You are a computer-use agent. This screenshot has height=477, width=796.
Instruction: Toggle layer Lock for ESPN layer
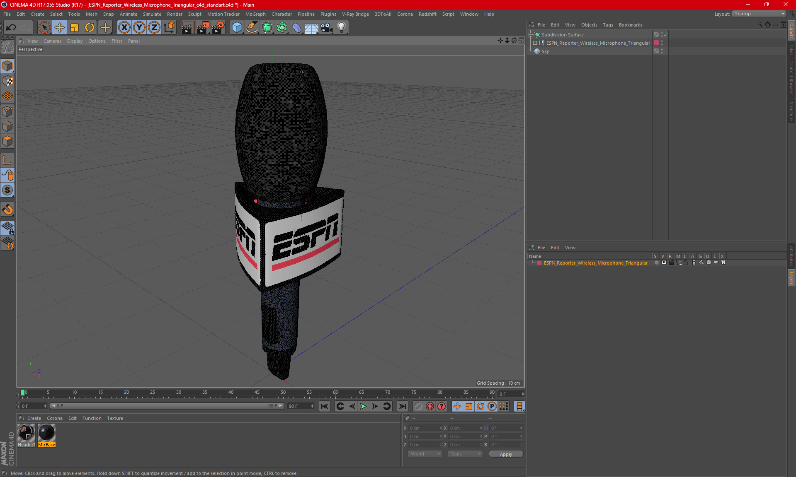pyautogui.click(x=686, y=263)
